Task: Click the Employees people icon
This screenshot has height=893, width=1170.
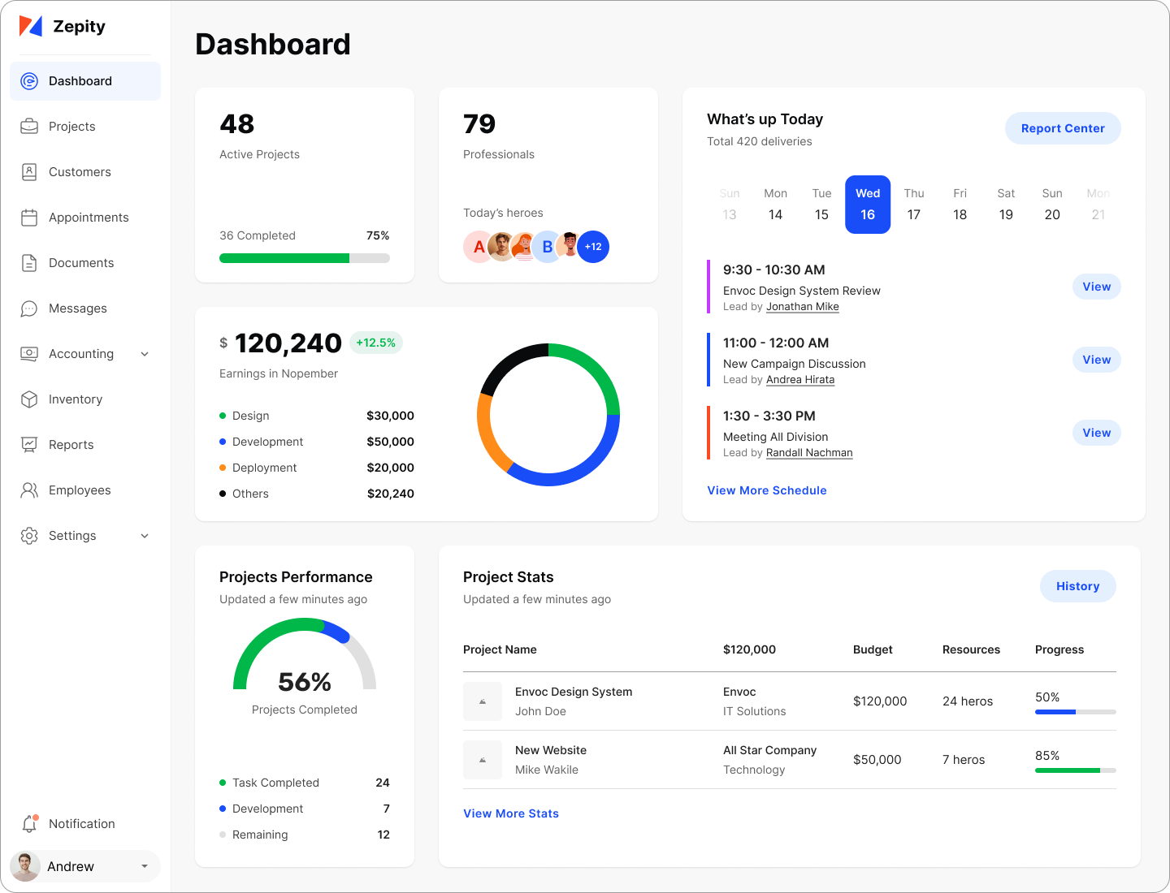Action: tap(29, 490)
